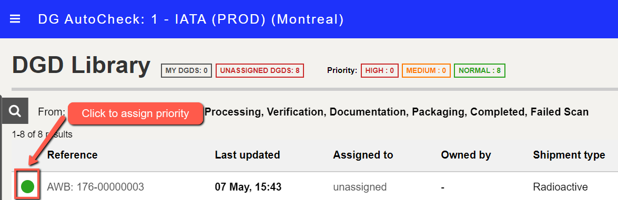Select NORMAL : 8 priority filter
The width and height of the screenshot is (618, 200).
pos(480,70)
